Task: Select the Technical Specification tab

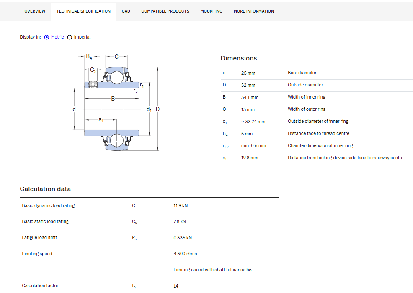Action: point(83,11)
